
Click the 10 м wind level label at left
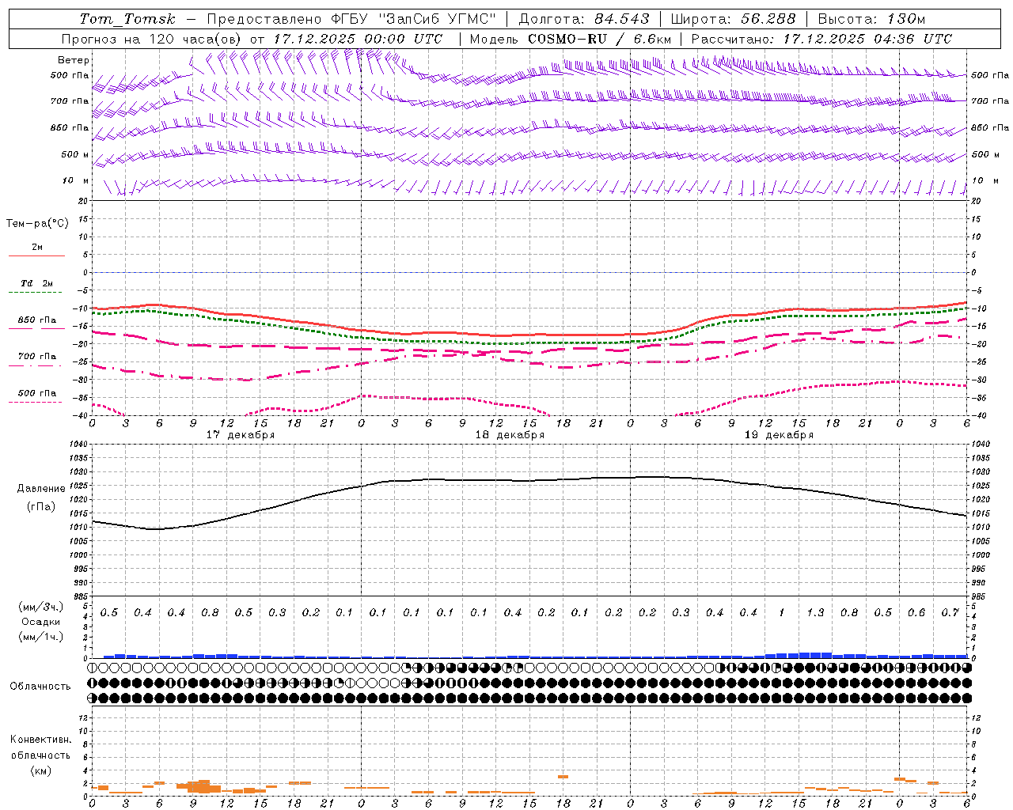(76, 181)
